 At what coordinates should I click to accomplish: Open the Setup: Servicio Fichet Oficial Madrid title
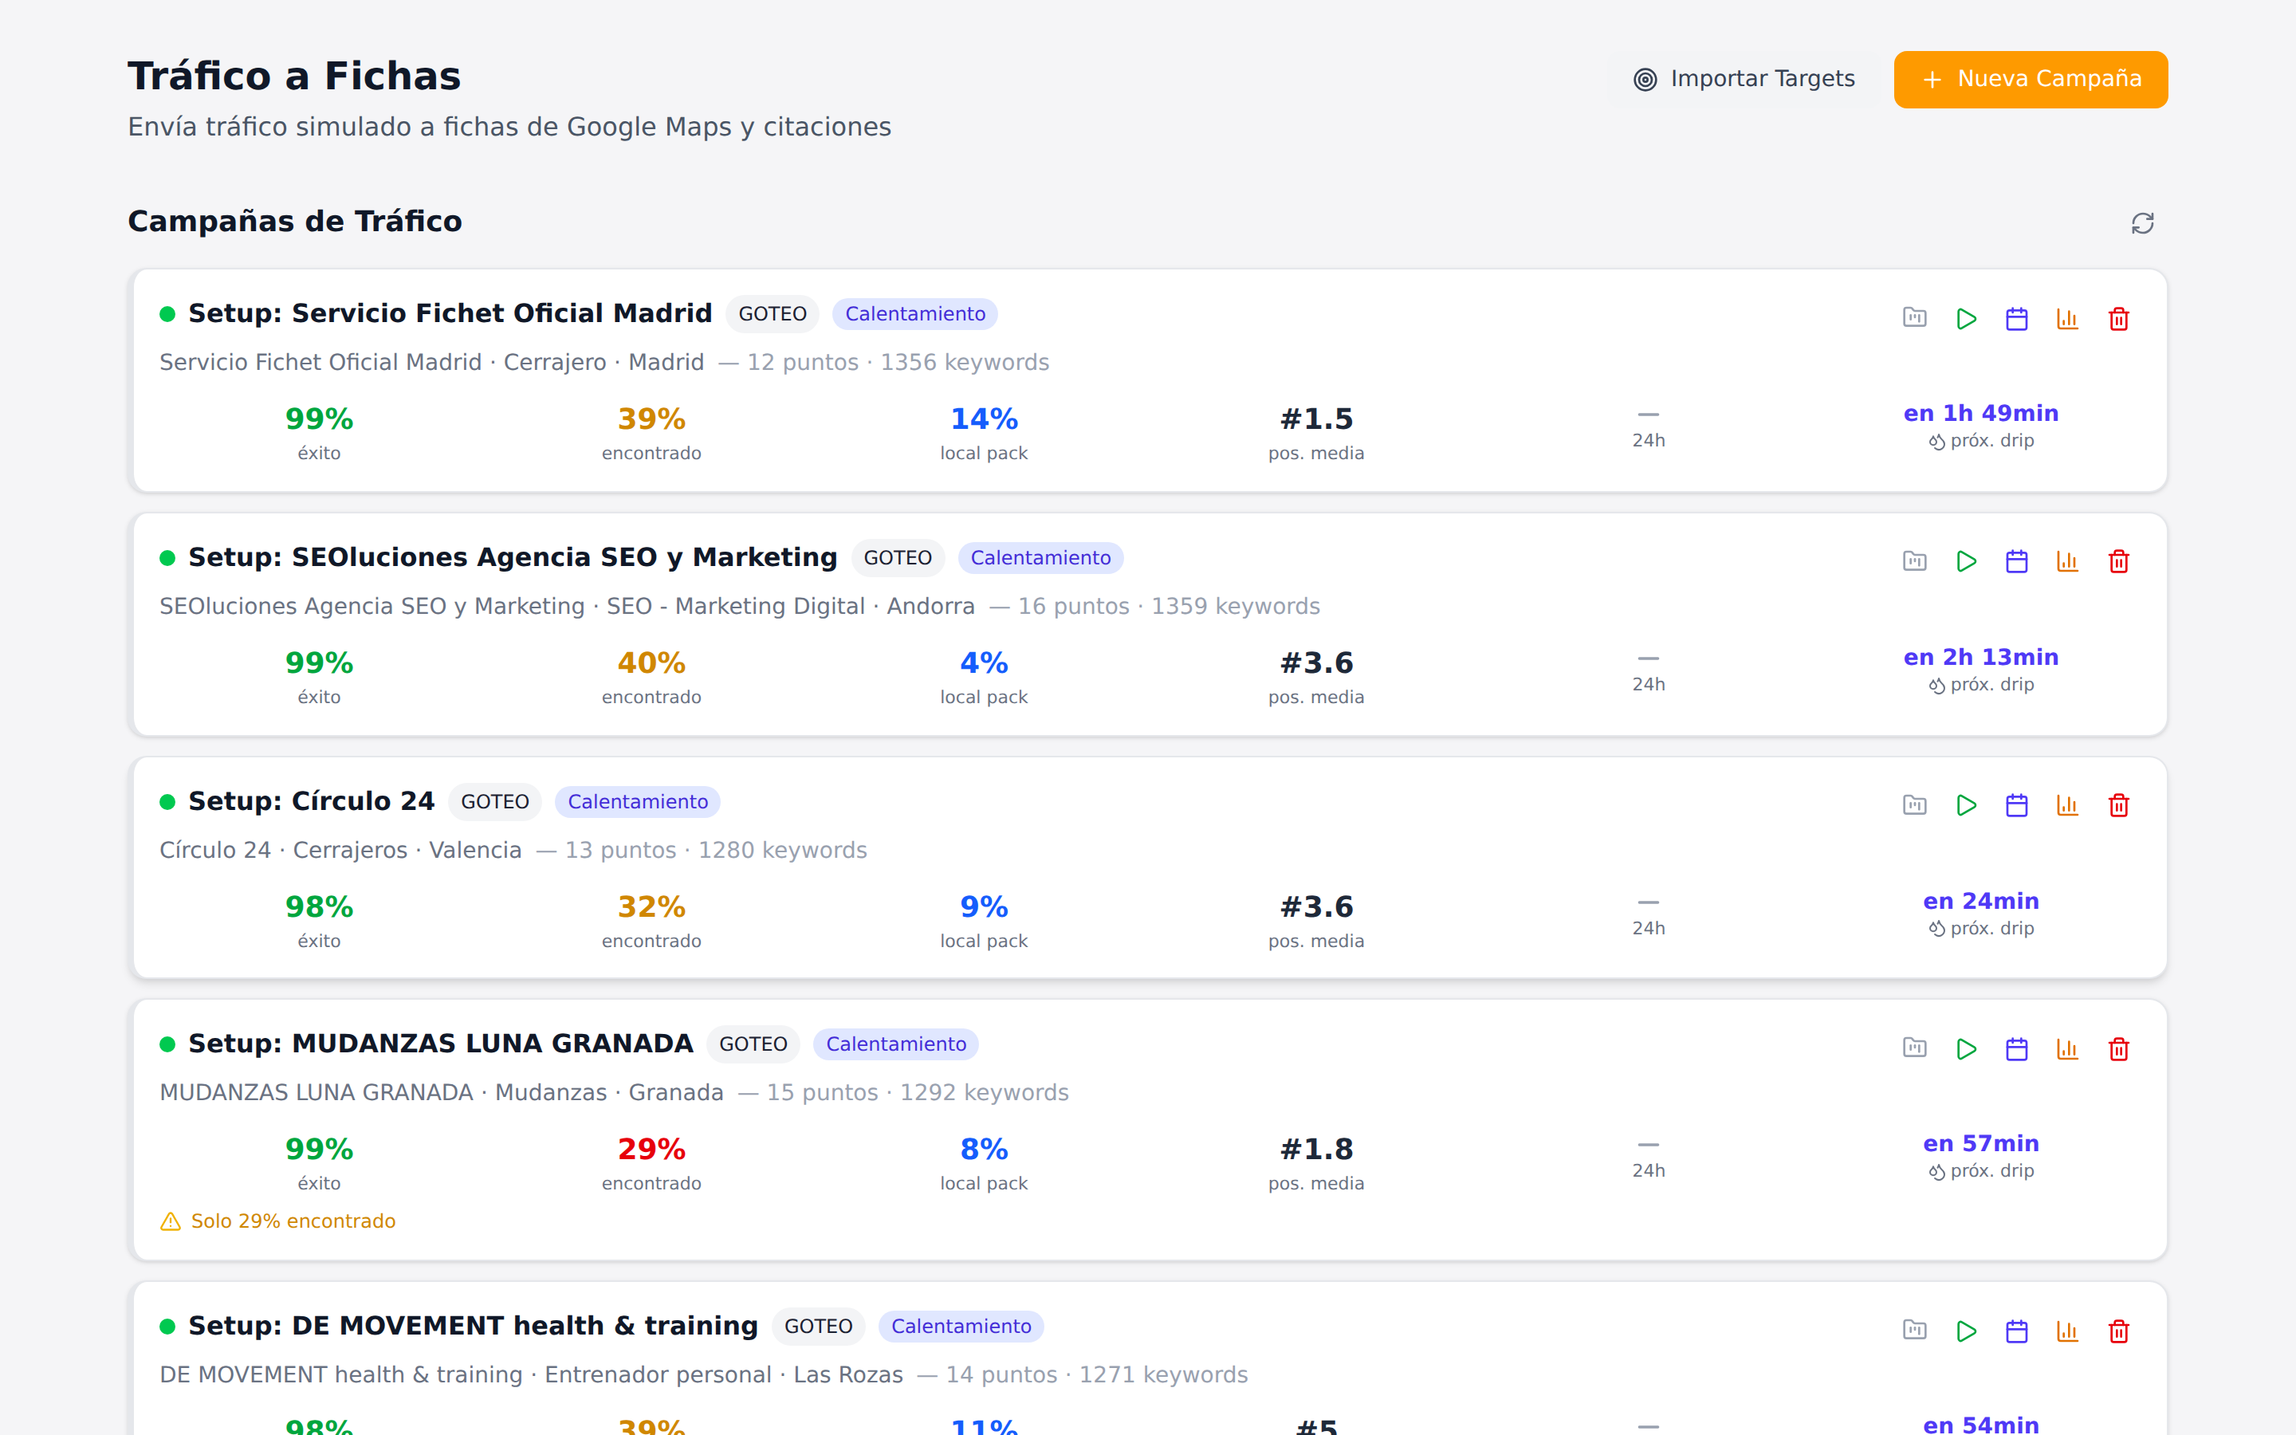pos(450,313)
